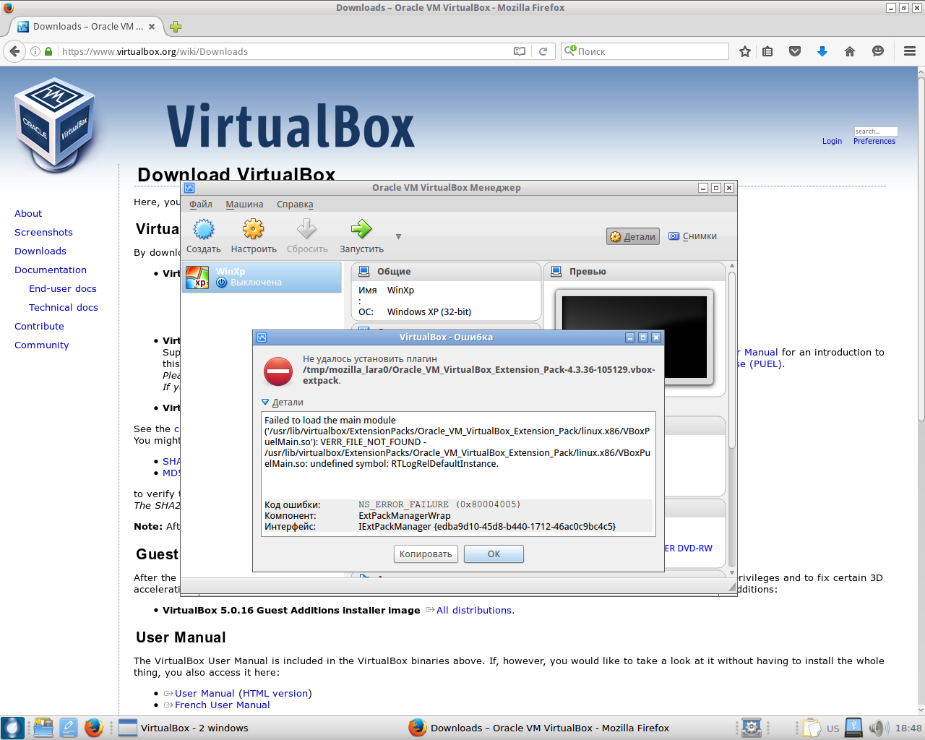
Task: Collapse the Превью section header
Action: coord(634,272)
